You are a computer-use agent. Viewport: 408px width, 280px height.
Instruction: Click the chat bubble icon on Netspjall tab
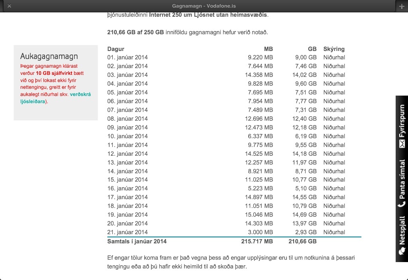pos(402,252)
